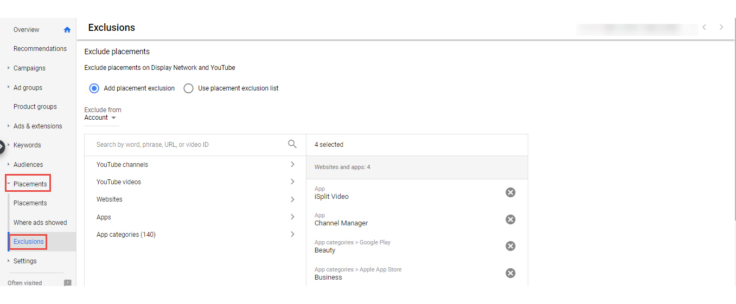Viewport: 736px width, 304px height.
Task: Expand Keywords in sidebar
Action: [9, 145]
